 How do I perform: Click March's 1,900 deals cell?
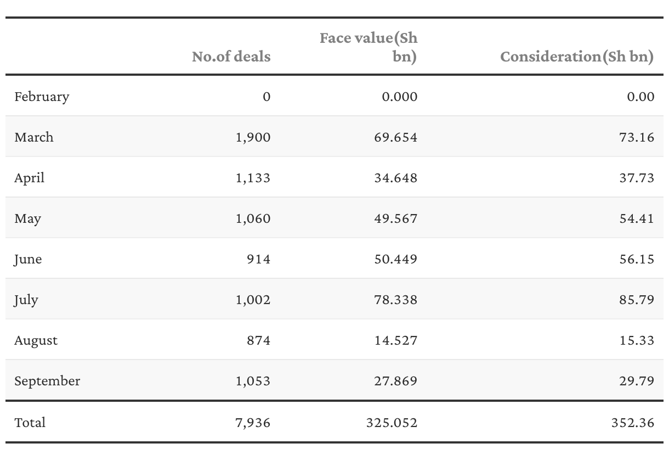253,137
